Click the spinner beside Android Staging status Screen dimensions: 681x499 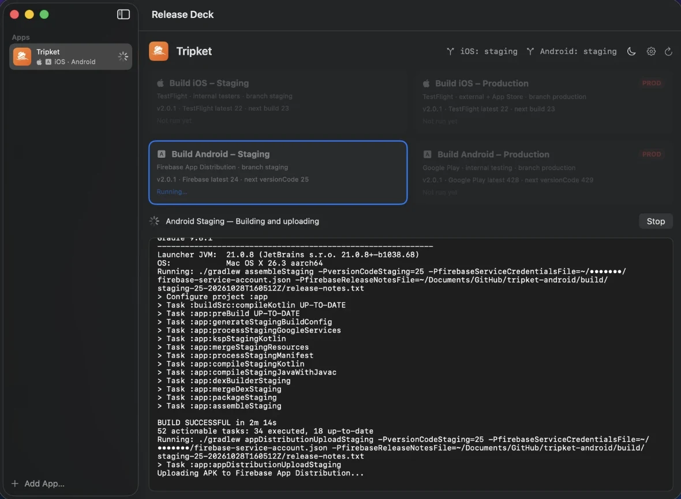click(x=154, y=221)
